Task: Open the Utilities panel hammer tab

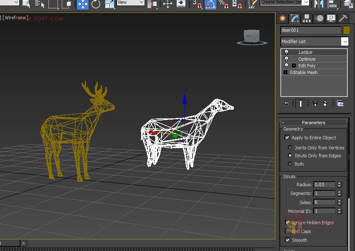Action: tap(343, 18)
